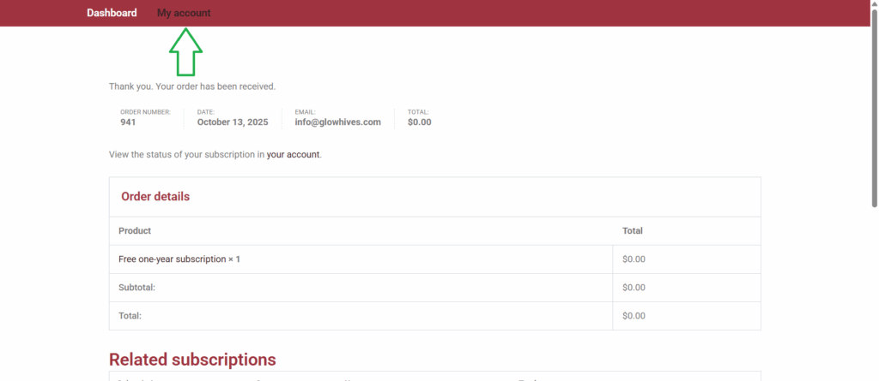This screenshot has height=381, width=879.
Task: Click the 'Related subscriptions' heading
Action: tap(192, 360)
